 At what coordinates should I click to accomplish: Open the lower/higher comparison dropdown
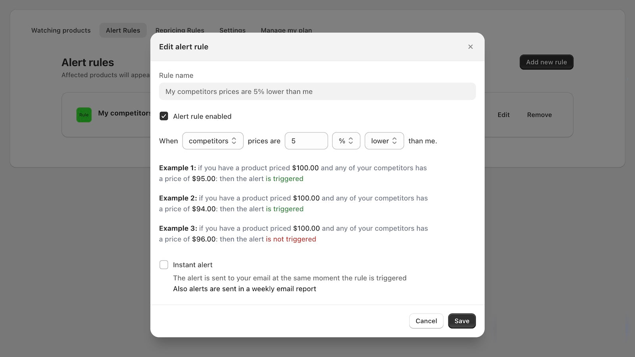click(x=383, y=141)
